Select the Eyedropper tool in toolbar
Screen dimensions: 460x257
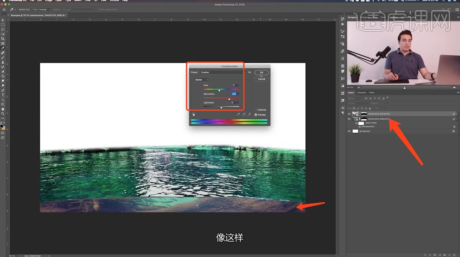(x=3, y=48)
